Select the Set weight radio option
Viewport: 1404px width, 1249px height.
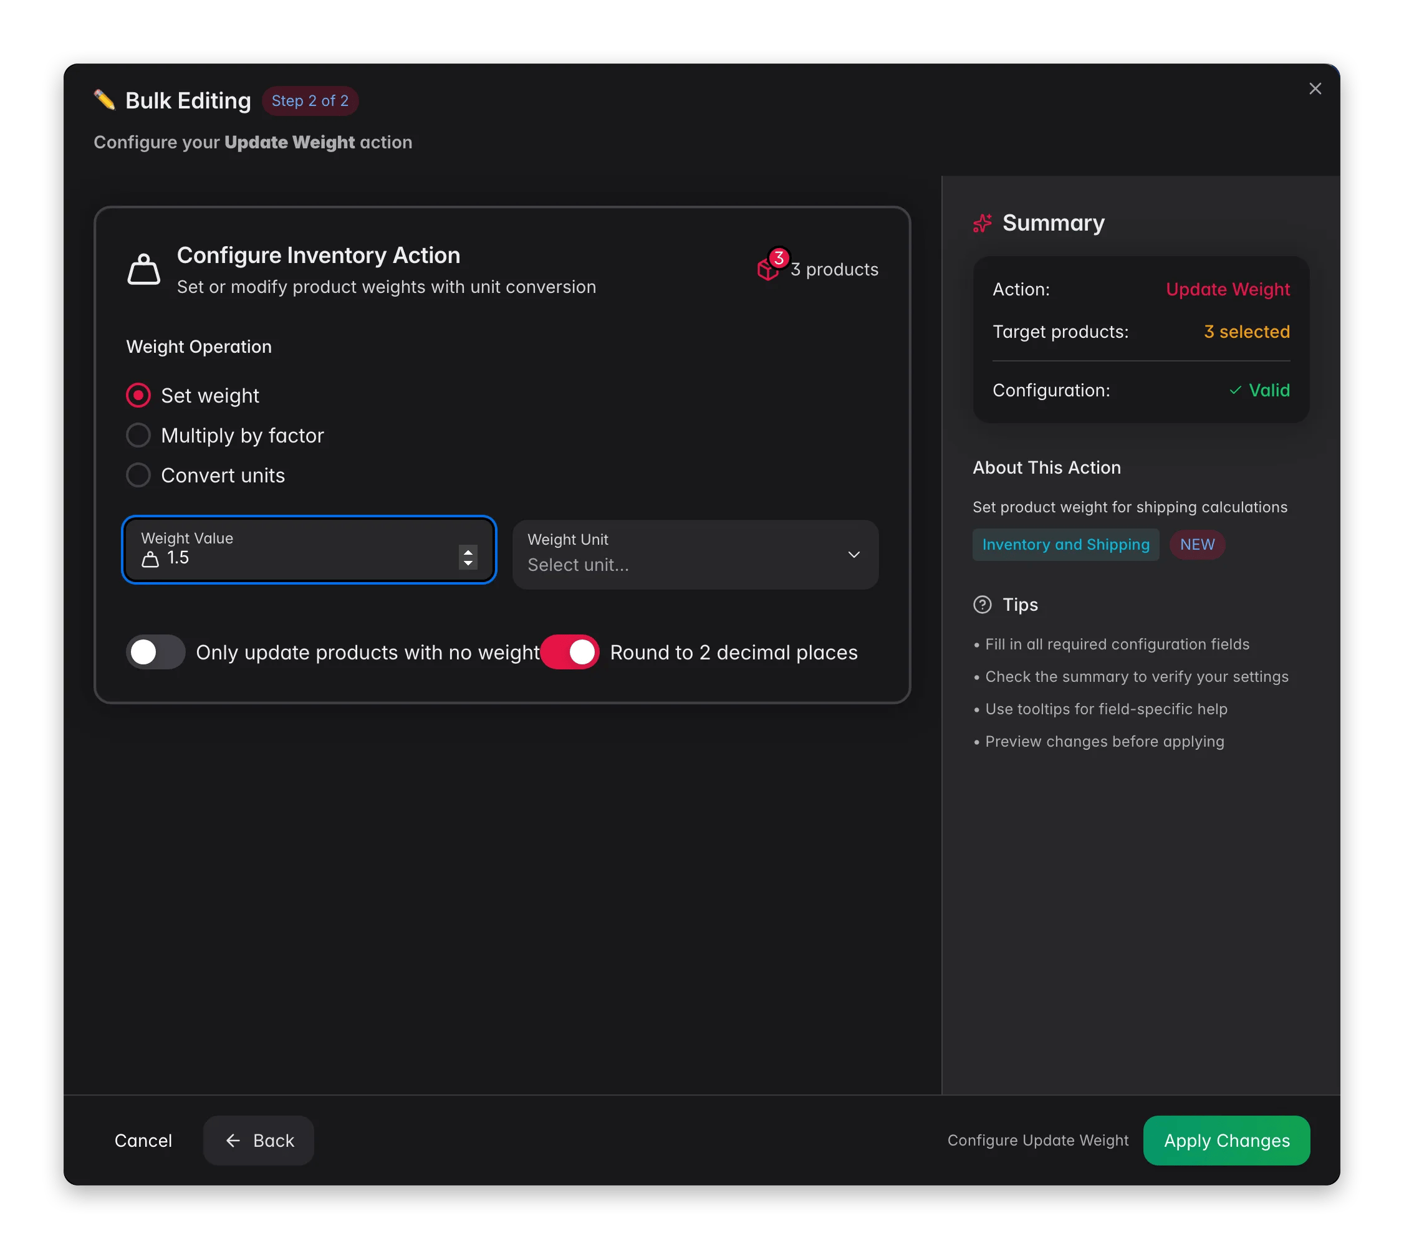tap(138, 396)
